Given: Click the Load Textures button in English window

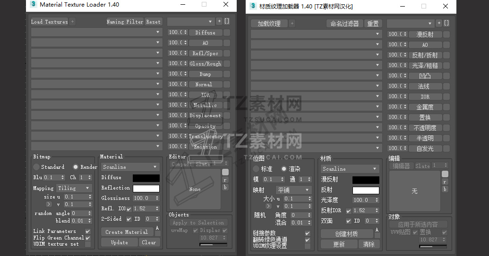Looking at the screenshot, I should tap(49, 22).
